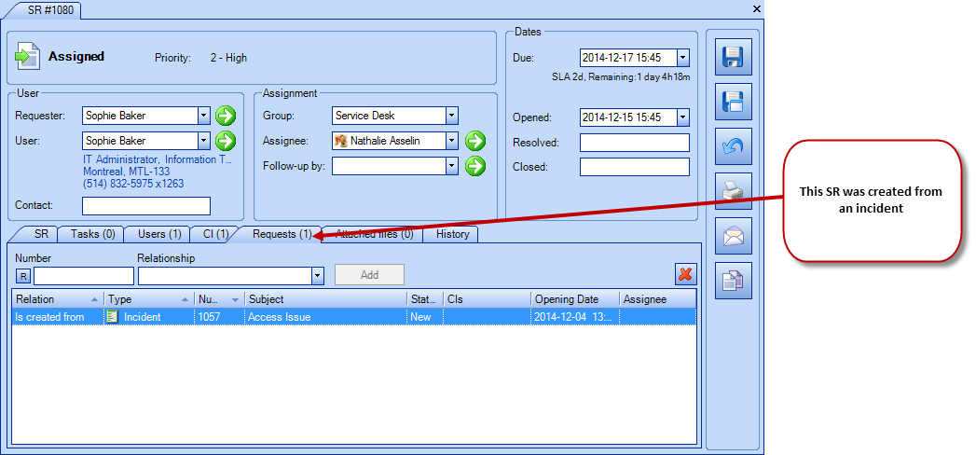The height and width of the screenshot is (455, 976).
Task: Click the Save and Close icon
Action: (x=733, y=102)
